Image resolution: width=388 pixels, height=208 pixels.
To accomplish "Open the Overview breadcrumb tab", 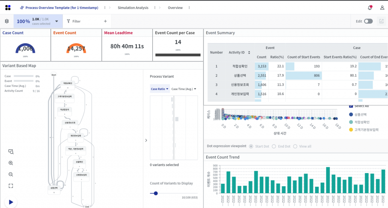I will pyautogui.click(x=175, y=8).
